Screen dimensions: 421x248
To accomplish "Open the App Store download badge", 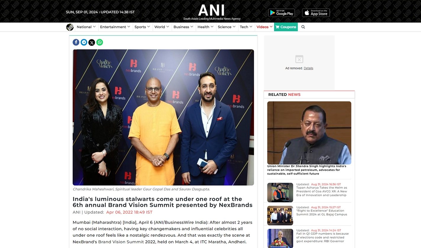I will point(316,13).
